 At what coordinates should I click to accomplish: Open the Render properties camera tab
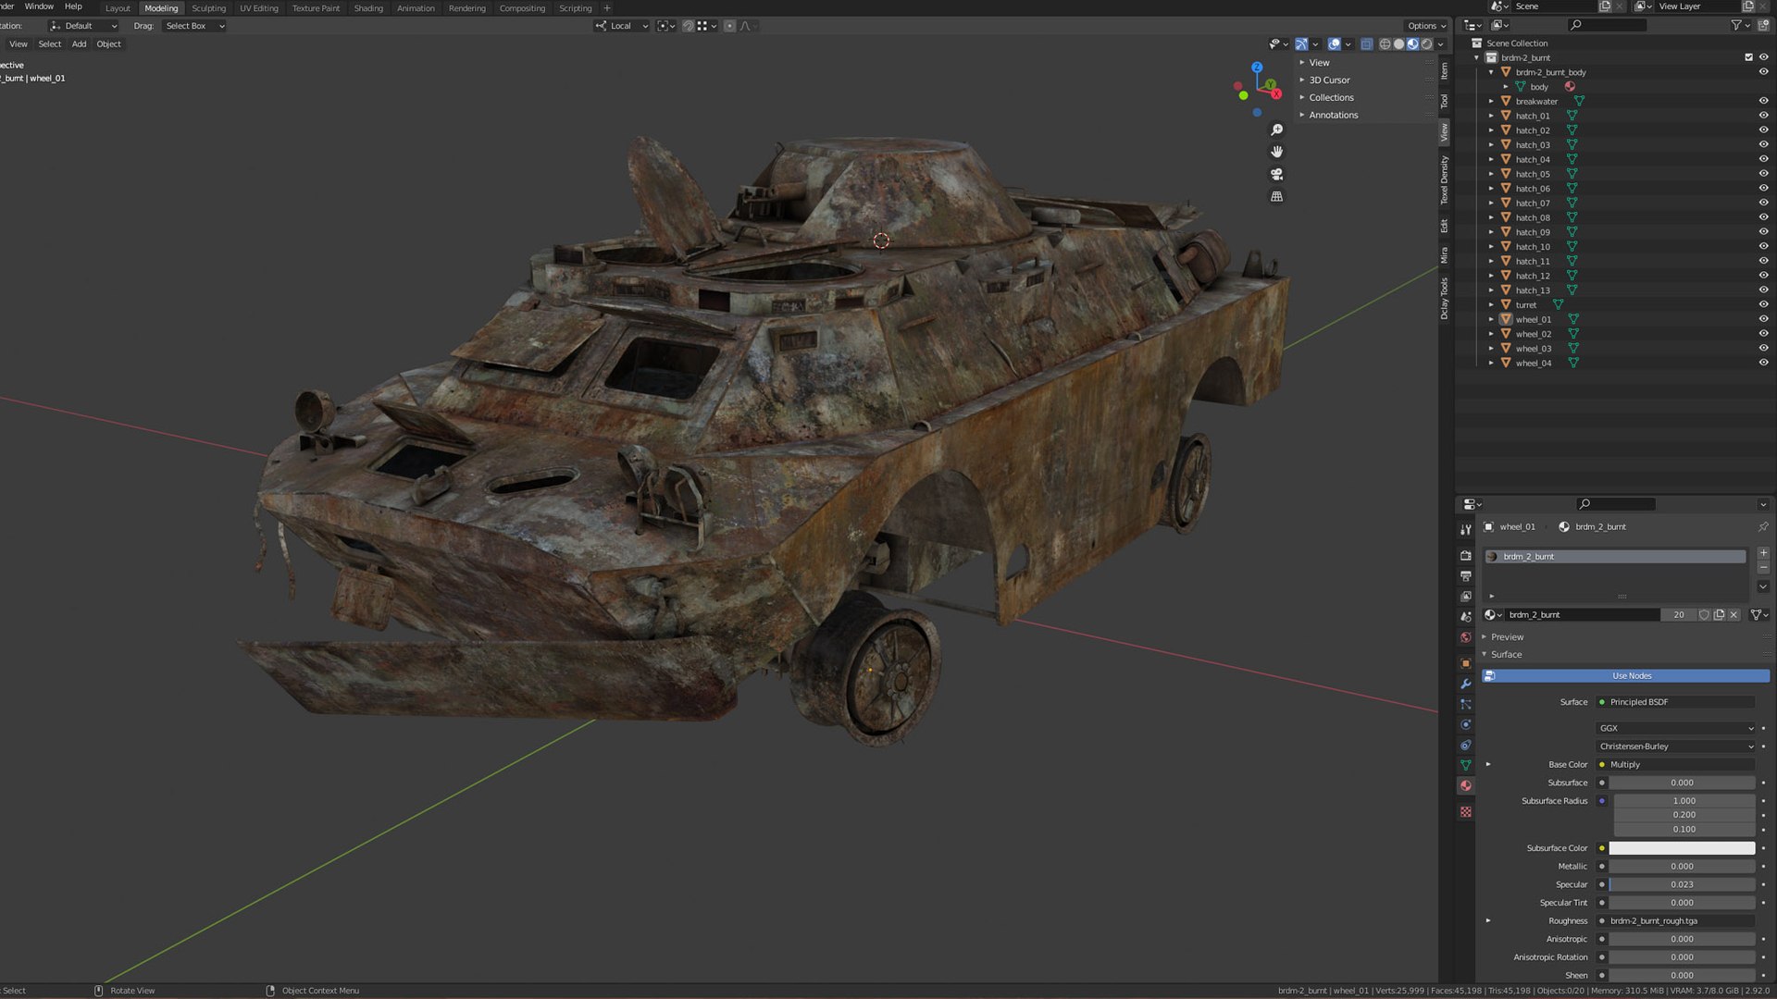pyautogui.click(x=1466, y=556)
